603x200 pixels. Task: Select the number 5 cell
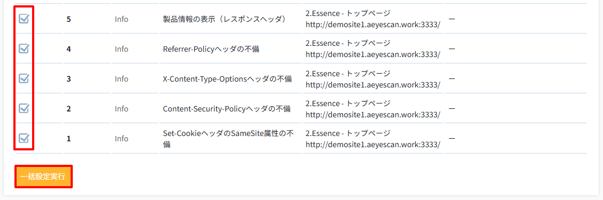coord(68,19)
